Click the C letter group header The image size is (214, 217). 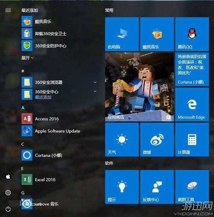click(x=23, y=144)
